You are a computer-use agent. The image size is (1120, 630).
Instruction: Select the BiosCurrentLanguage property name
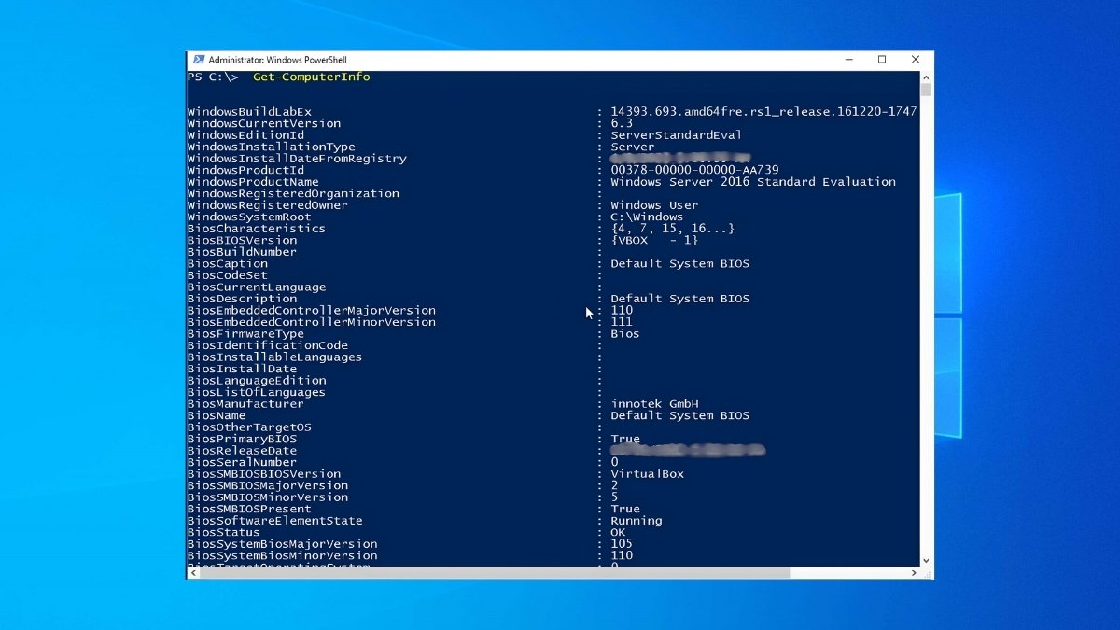(x=257, y=287)
